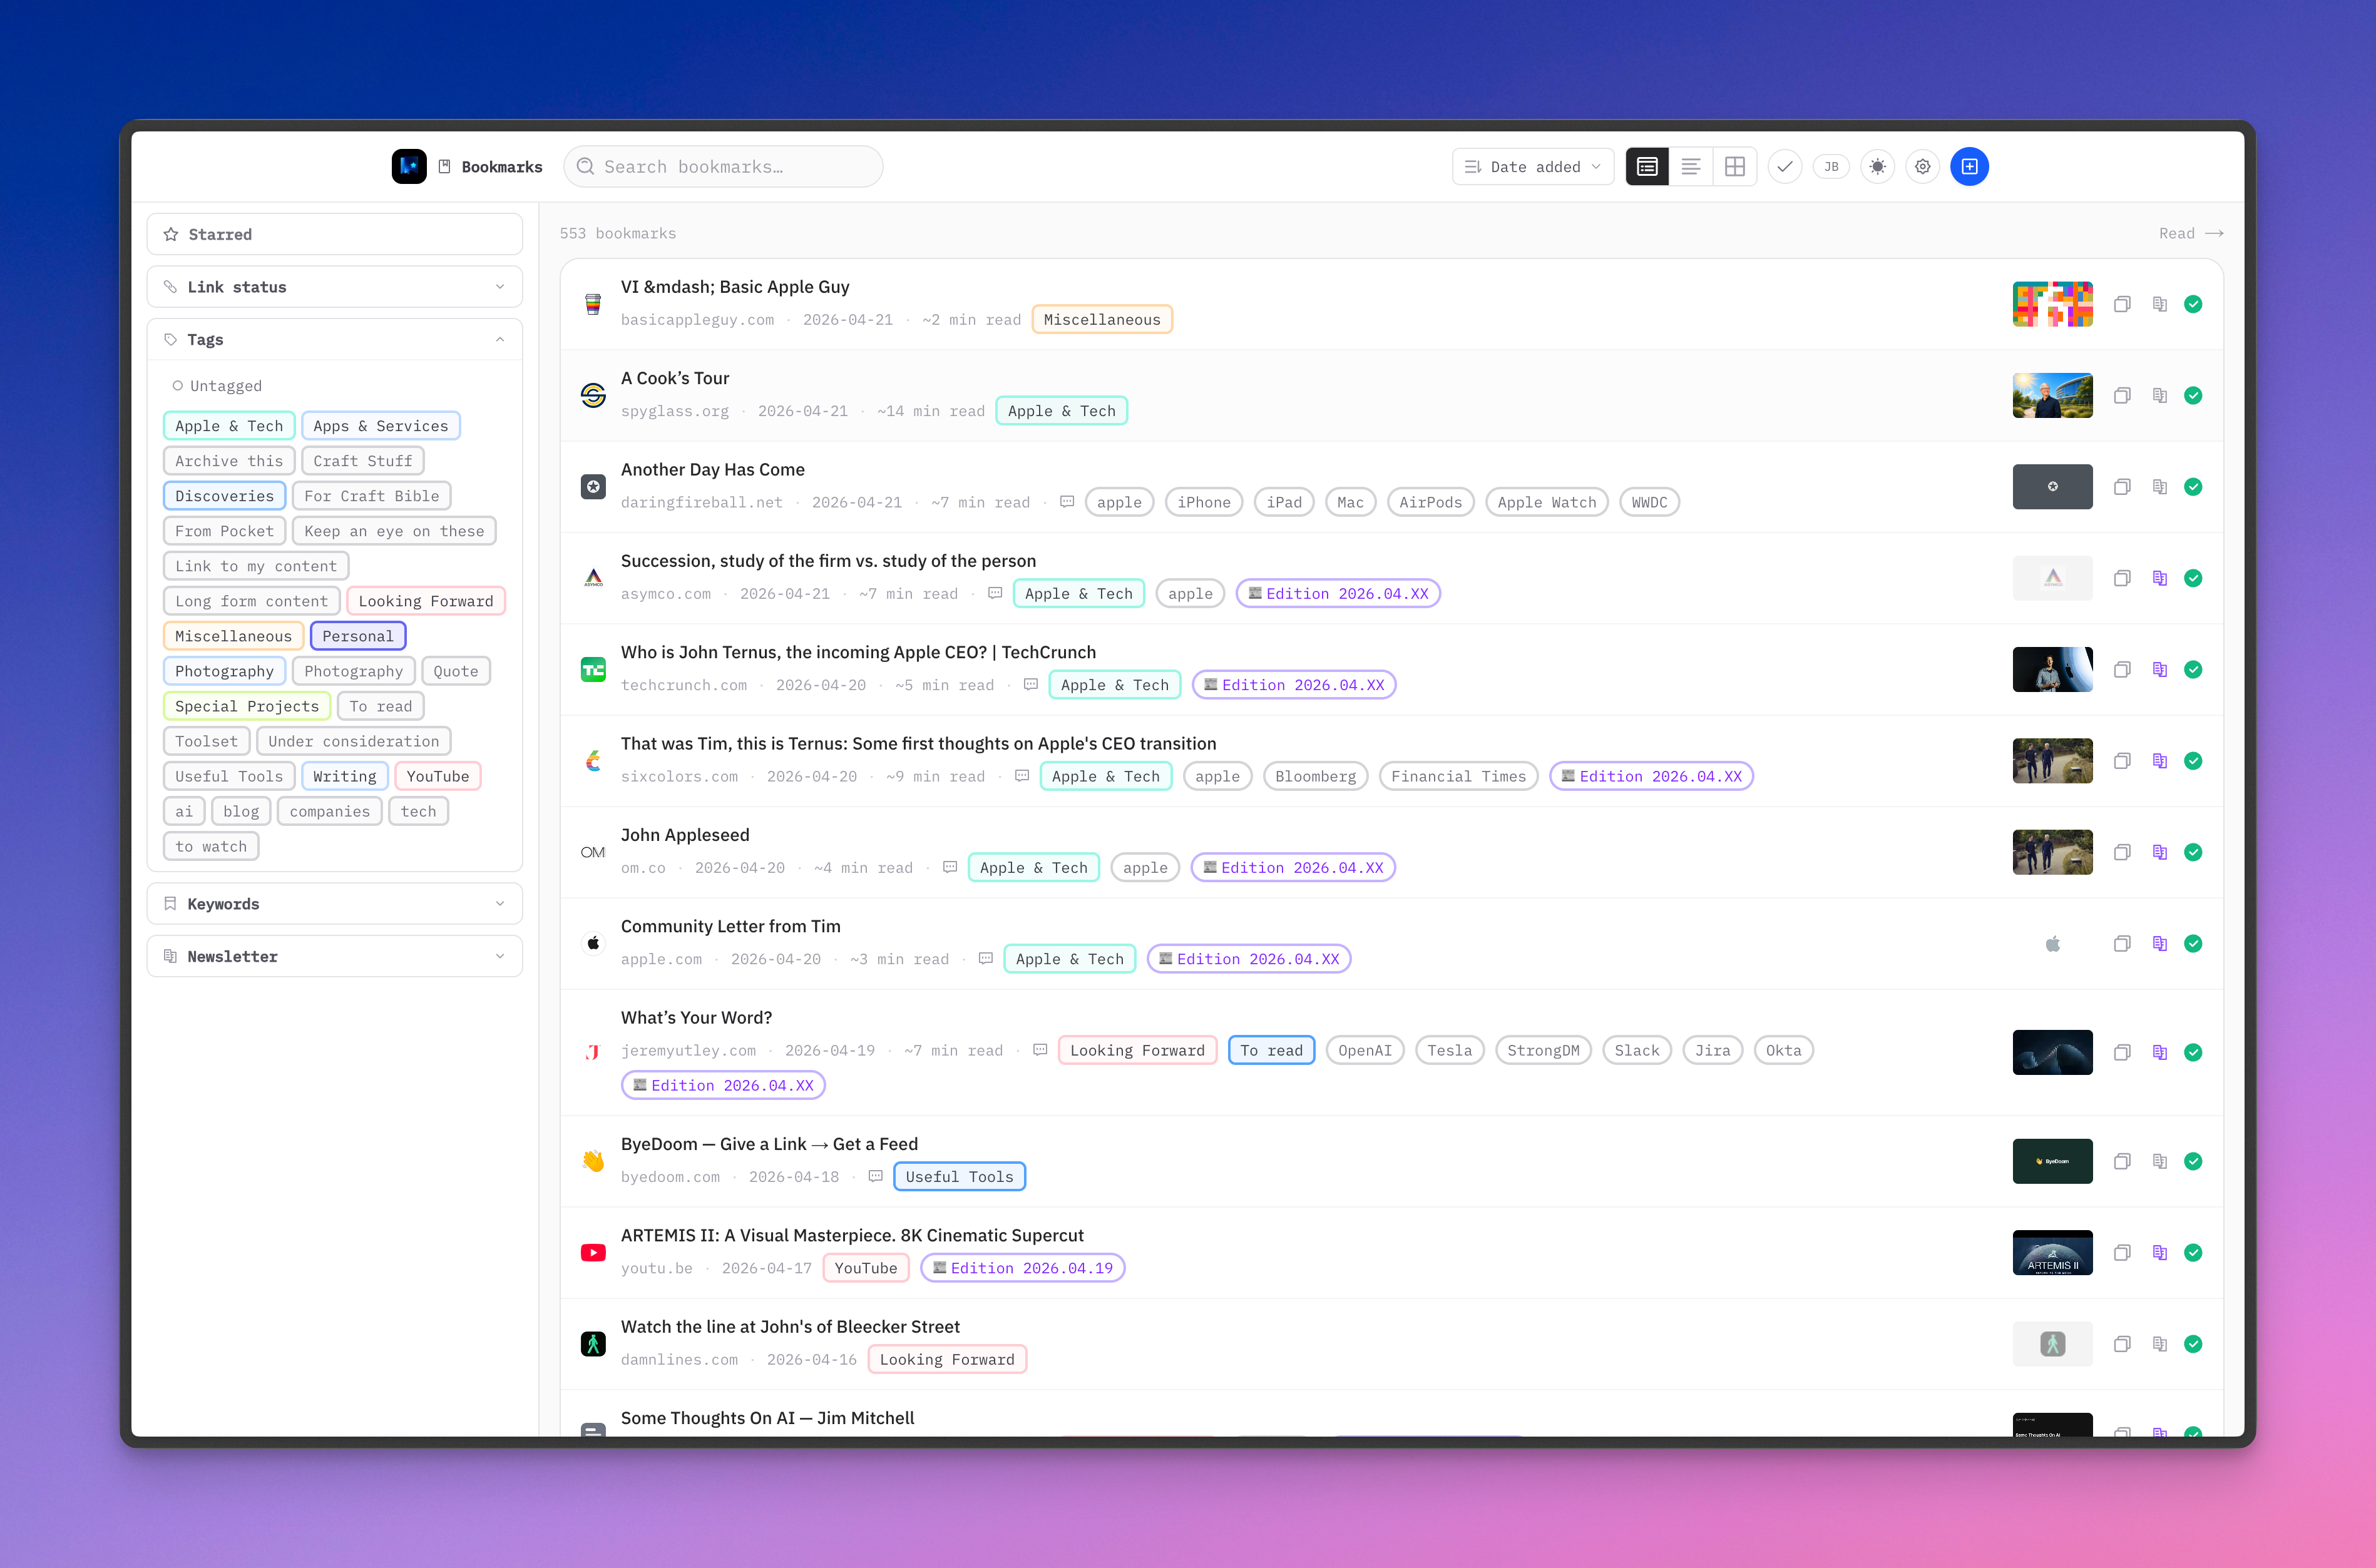Click the checkmark select-mode icon in toolbar
The image size is (2376, 1568).
(1785, 166)
